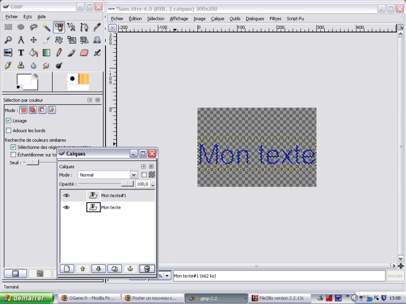Uncheck Sélectionne des régions transparentes
This screenshot has width=406, height=304.
point(13,147)
